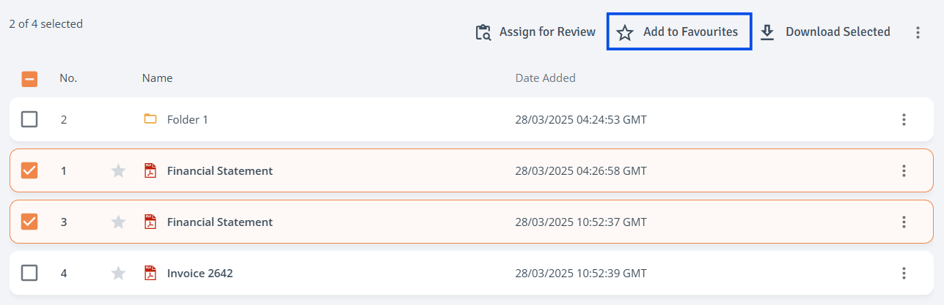Click the Download Selected button
The height and width of the screenshot is (305, 944).
tap(825, 32)
